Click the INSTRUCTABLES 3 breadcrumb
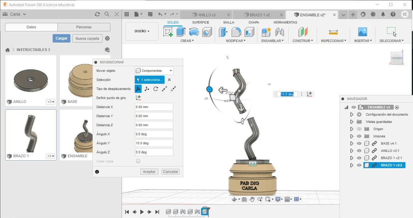The width and height of the screenshot is (413, 218). click(33, 50)
